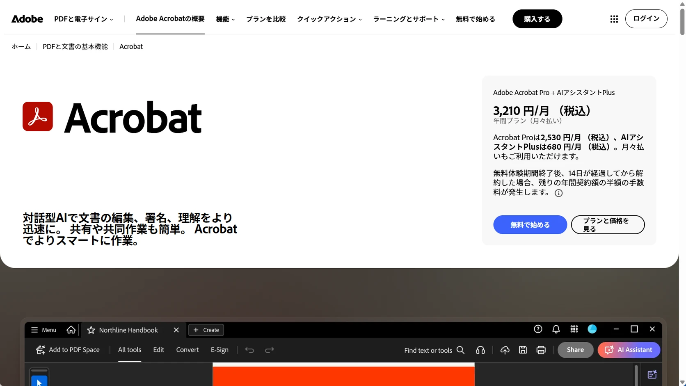Select Adobe Acrobatの概要 tab
Screen dimensions: 686x386
pos(170,19)
